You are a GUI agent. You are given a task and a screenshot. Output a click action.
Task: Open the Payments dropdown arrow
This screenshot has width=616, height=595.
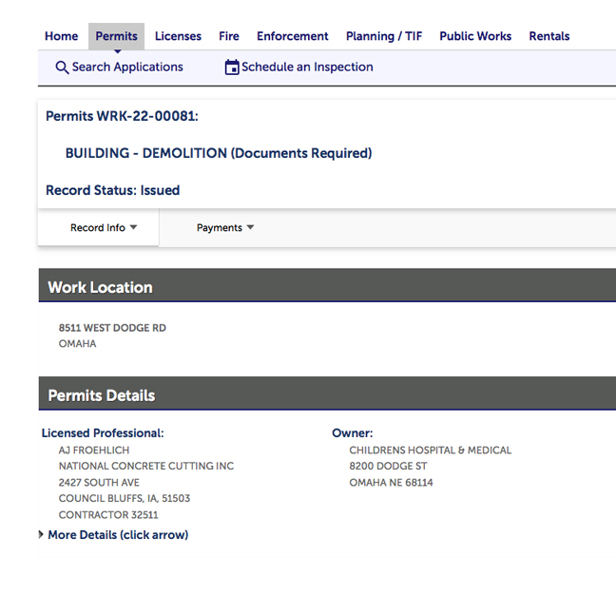click(250, 227)
